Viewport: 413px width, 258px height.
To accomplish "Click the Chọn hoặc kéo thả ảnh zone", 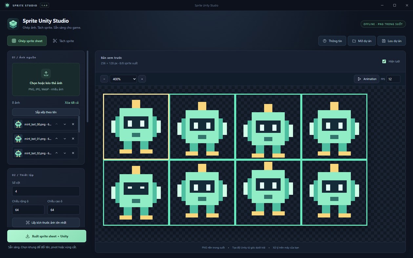I will click(x=46, y=79).
